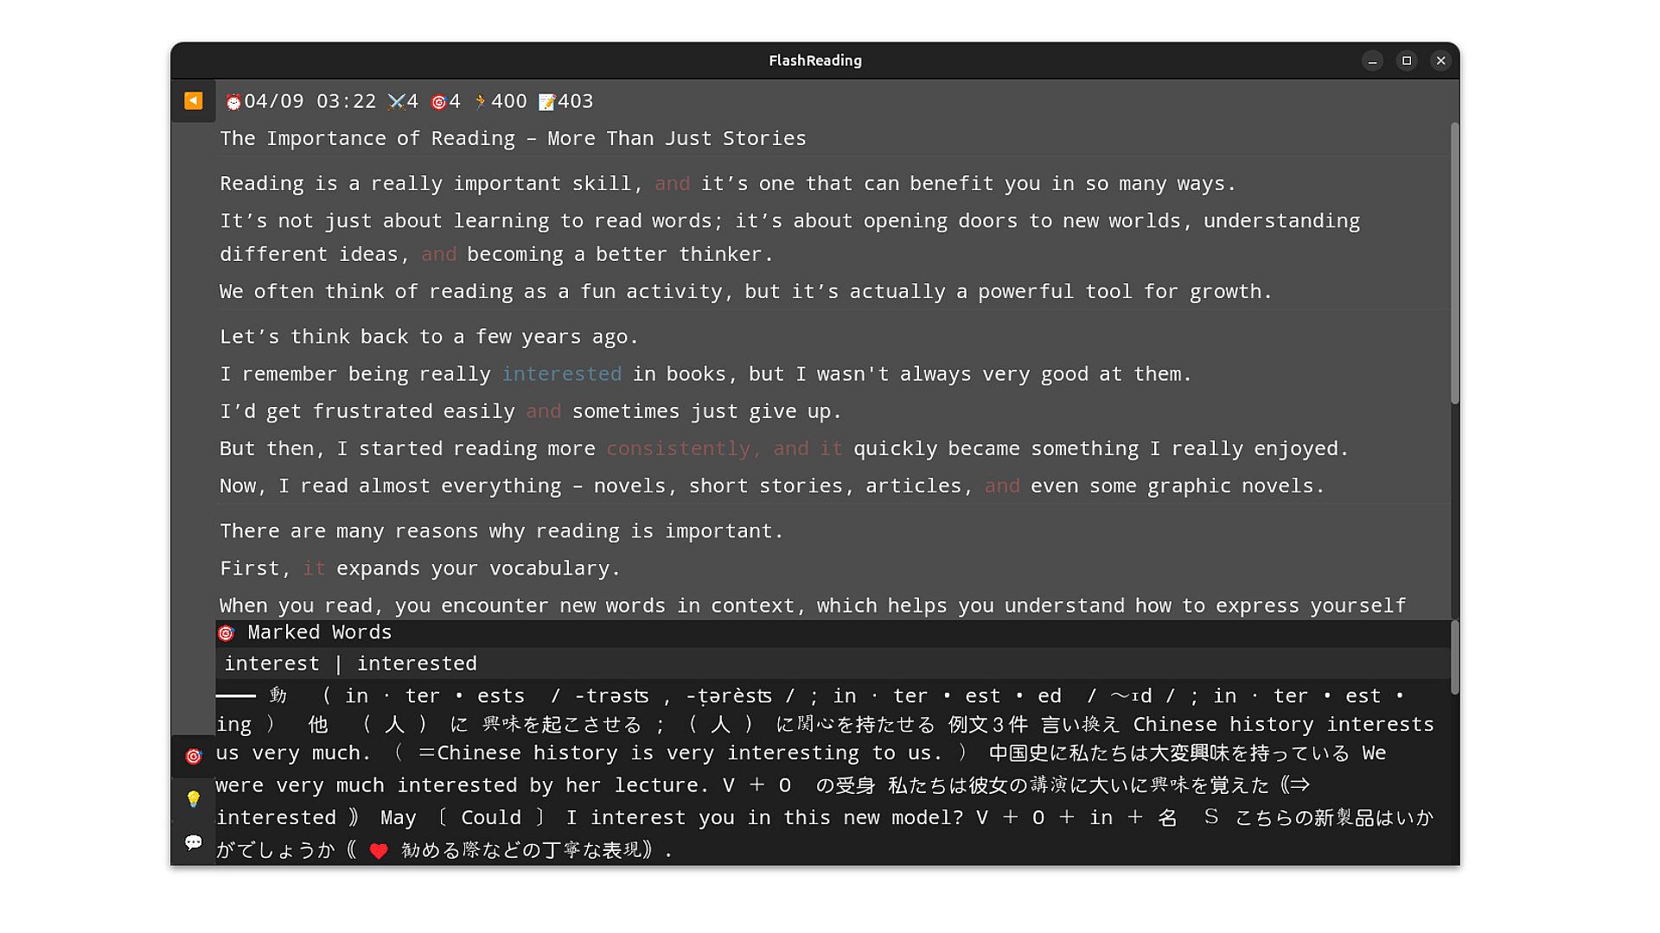
Task: Click highlighted 'it' in 'First, it expands'
Action: click(314, 568)
